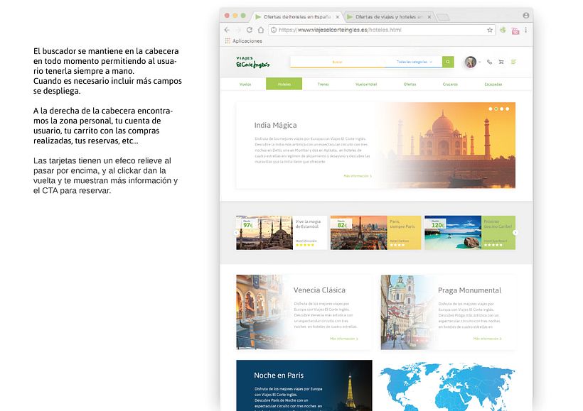
Task: Select the last carousel pagination dot
Action: click(508, 109)
